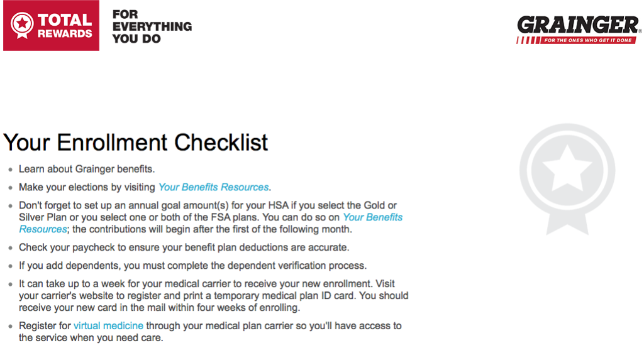Click the temporary medical plan ID card paragraph
The height and width of the screenshot is (353, 644).
214,295
